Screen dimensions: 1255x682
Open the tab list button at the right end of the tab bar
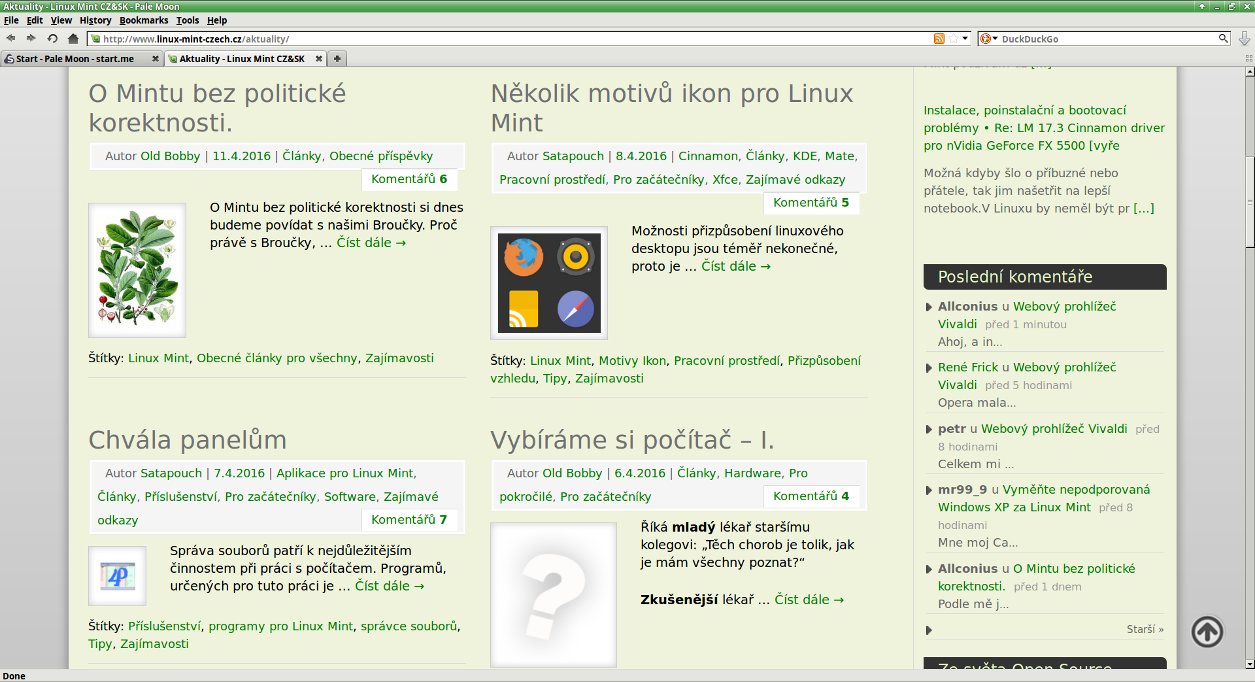click(x=1249, y=59)
